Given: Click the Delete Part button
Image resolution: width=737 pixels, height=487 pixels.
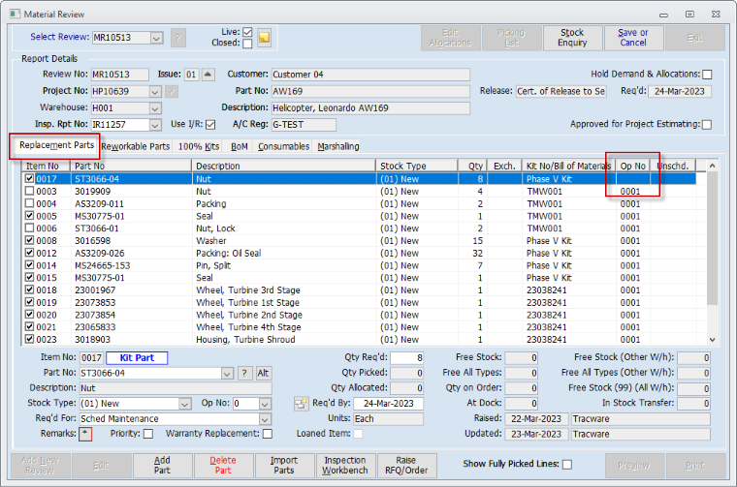Looking at the screenshot, I should 223,466.
